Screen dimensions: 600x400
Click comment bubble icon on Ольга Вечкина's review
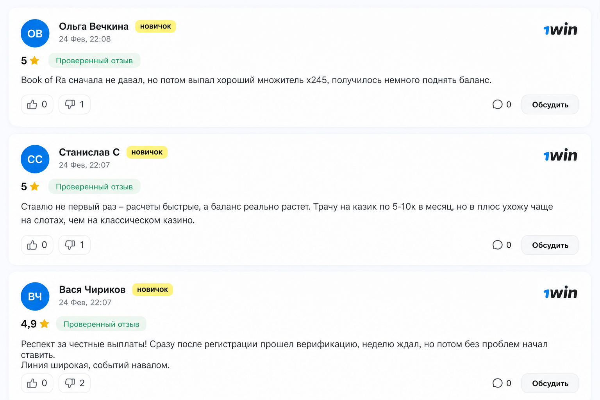[x=497, y=104]
